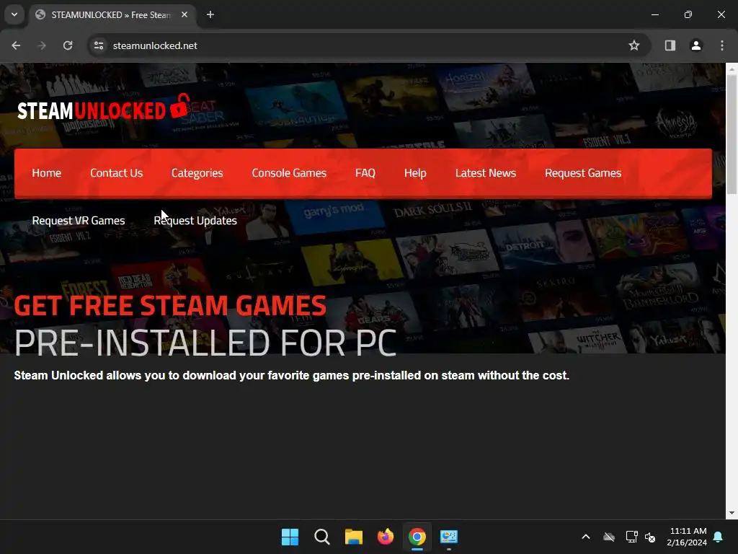The image size is (738, 554).
Task: Open File Explorer from taskbar
Action: [353, 537]
